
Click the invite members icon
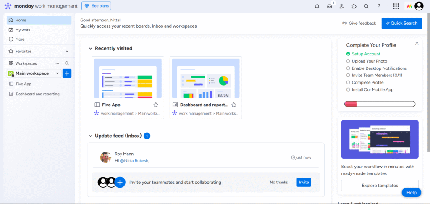342,6
